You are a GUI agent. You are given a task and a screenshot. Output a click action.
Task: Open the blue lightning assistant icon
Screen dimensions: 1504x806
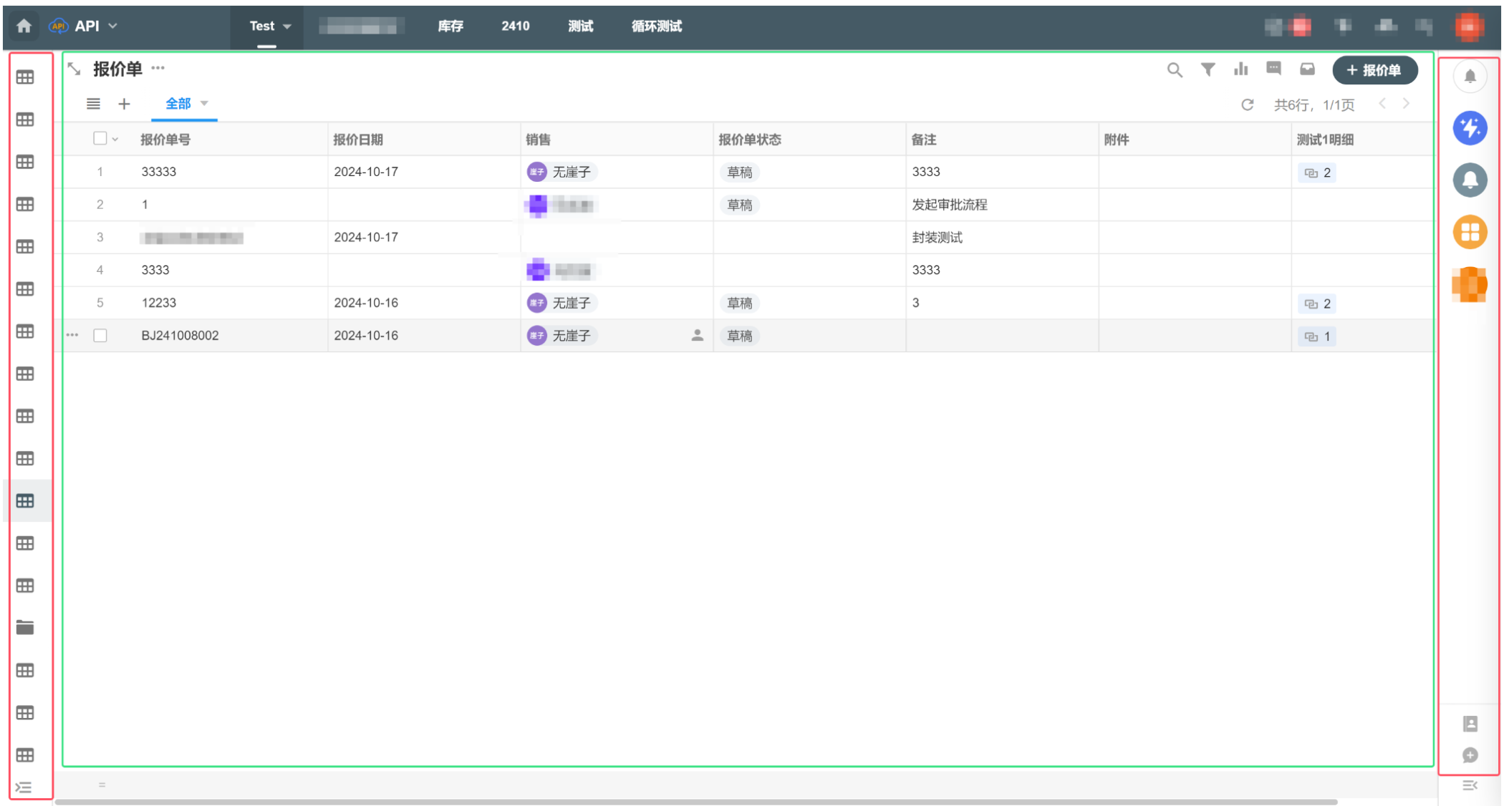1469,128
